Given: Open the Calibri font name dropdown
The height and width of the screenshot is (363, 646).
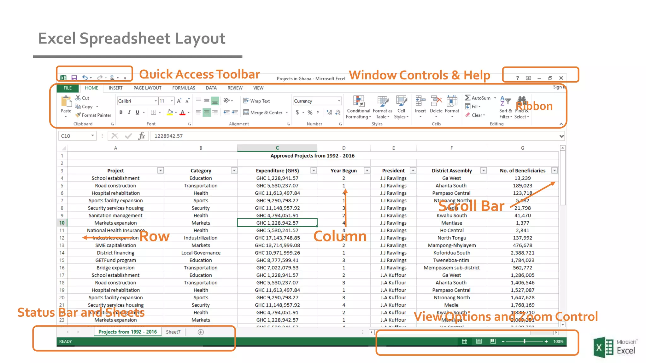Looking at the screenshot, I should (x=156, y=101).
